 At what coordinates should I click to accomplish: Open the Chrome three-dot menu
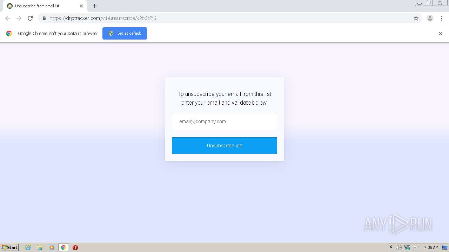pyautogui.click(x=441, y=18)
